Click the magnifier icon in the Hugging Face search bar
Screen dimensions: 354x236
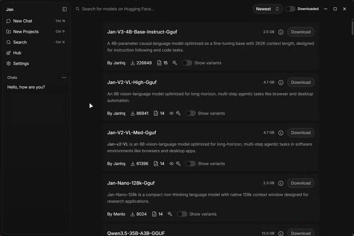[77, 9]
